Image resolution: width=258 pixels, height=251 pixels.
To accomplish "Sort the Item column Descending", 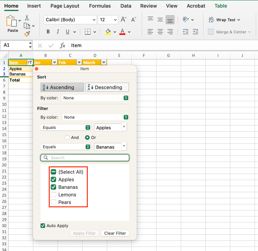I will point(107,87).
